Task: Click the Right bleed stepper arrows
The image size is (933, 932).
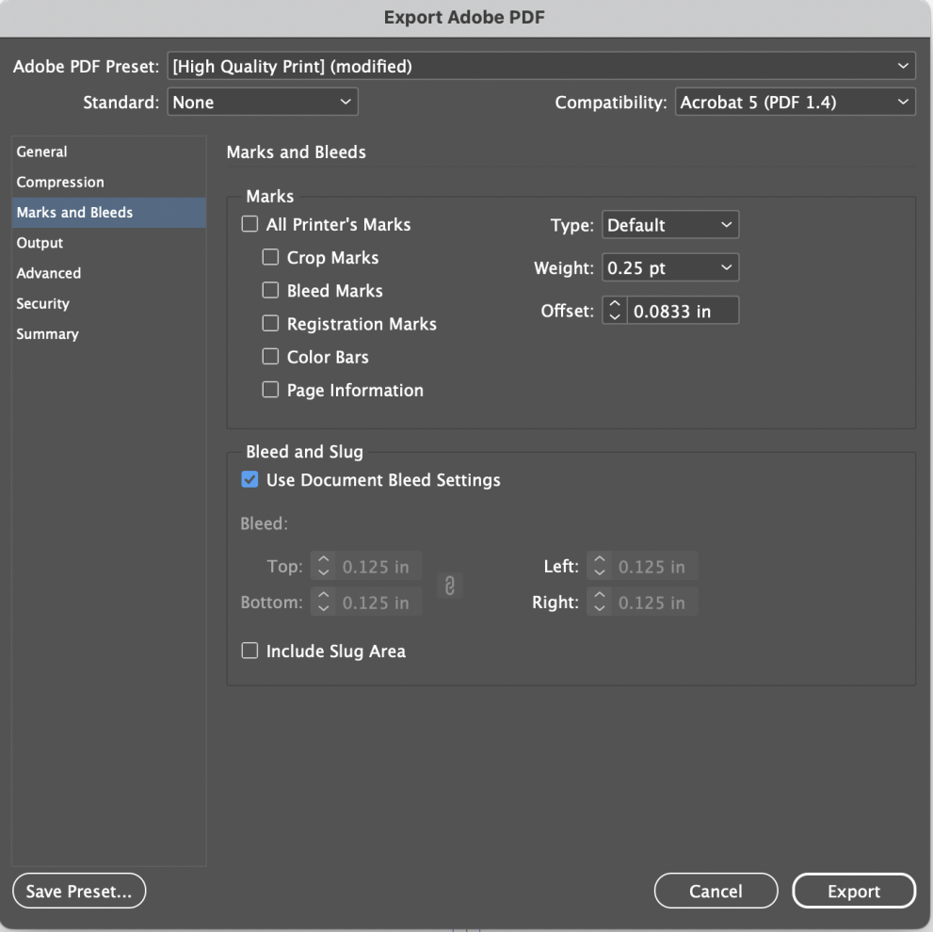Action: tap(598, 602)
